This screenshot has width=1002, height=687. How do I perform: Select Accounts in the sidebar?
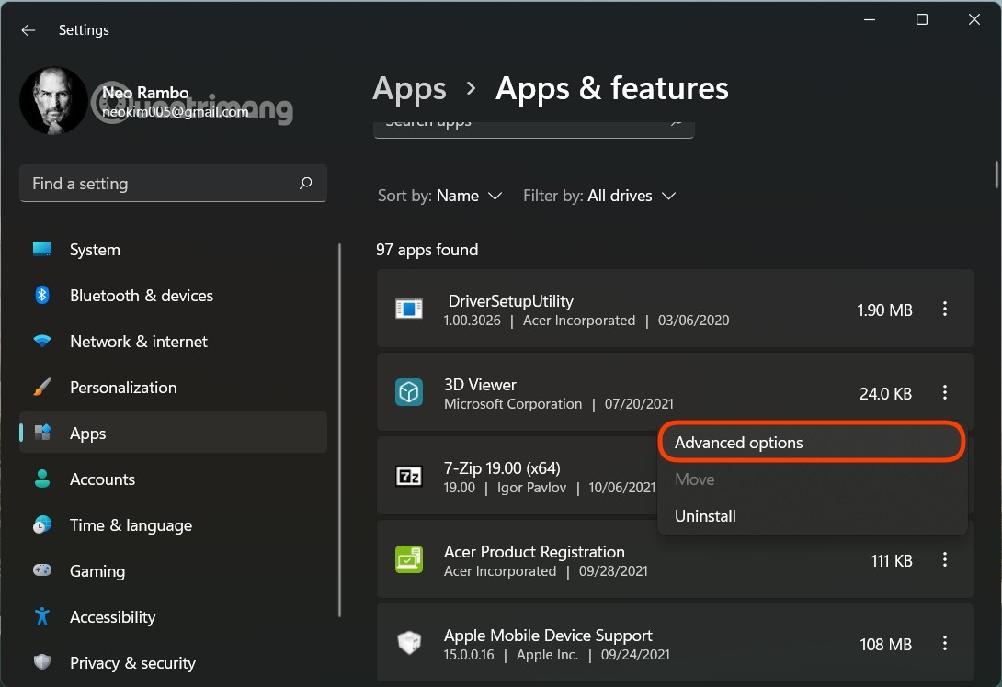pyautogui.click(x=102, y=479)
